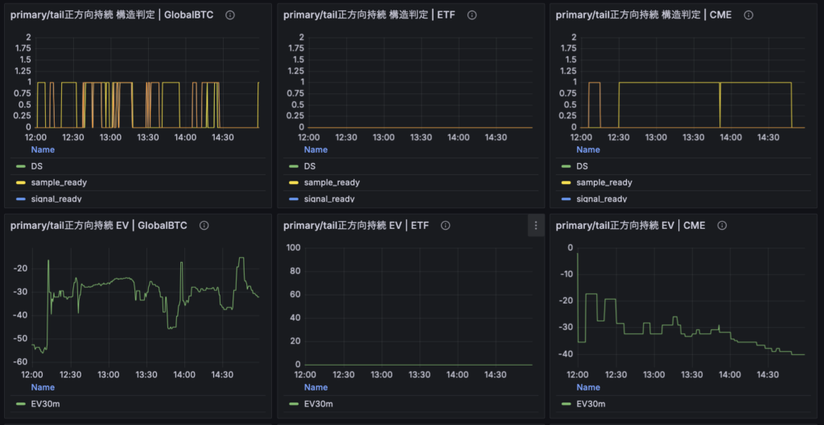Toggle EV30m series in CME EV legend
824x425 pixels.
[x=591, y=403]
